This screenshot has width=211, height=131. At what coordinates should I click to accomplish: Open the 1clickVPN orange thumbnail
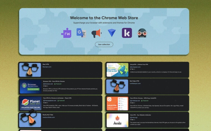117,103
